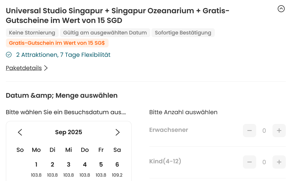
Task: Increase Erwachsener quantity with plus button
Action: point(279,131)
